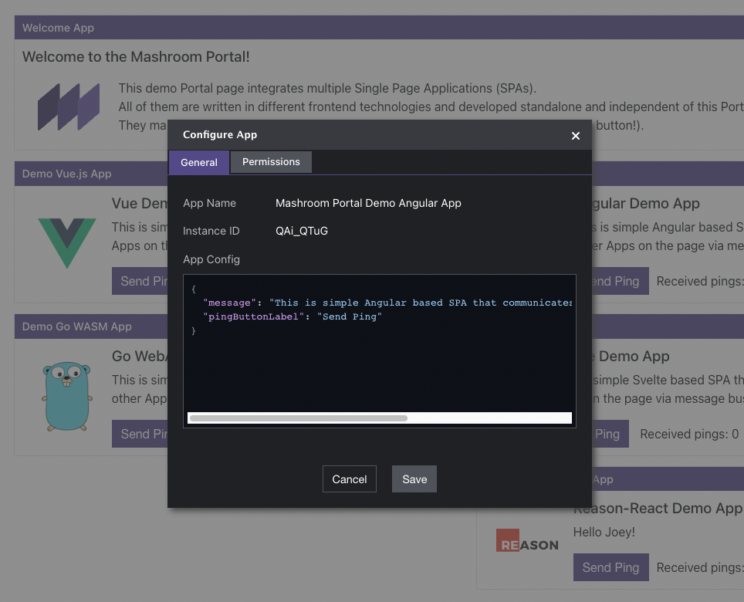Click Received pings: 0 in Svelte app
Screen dimensions: 744x602
tap(689, 434)
